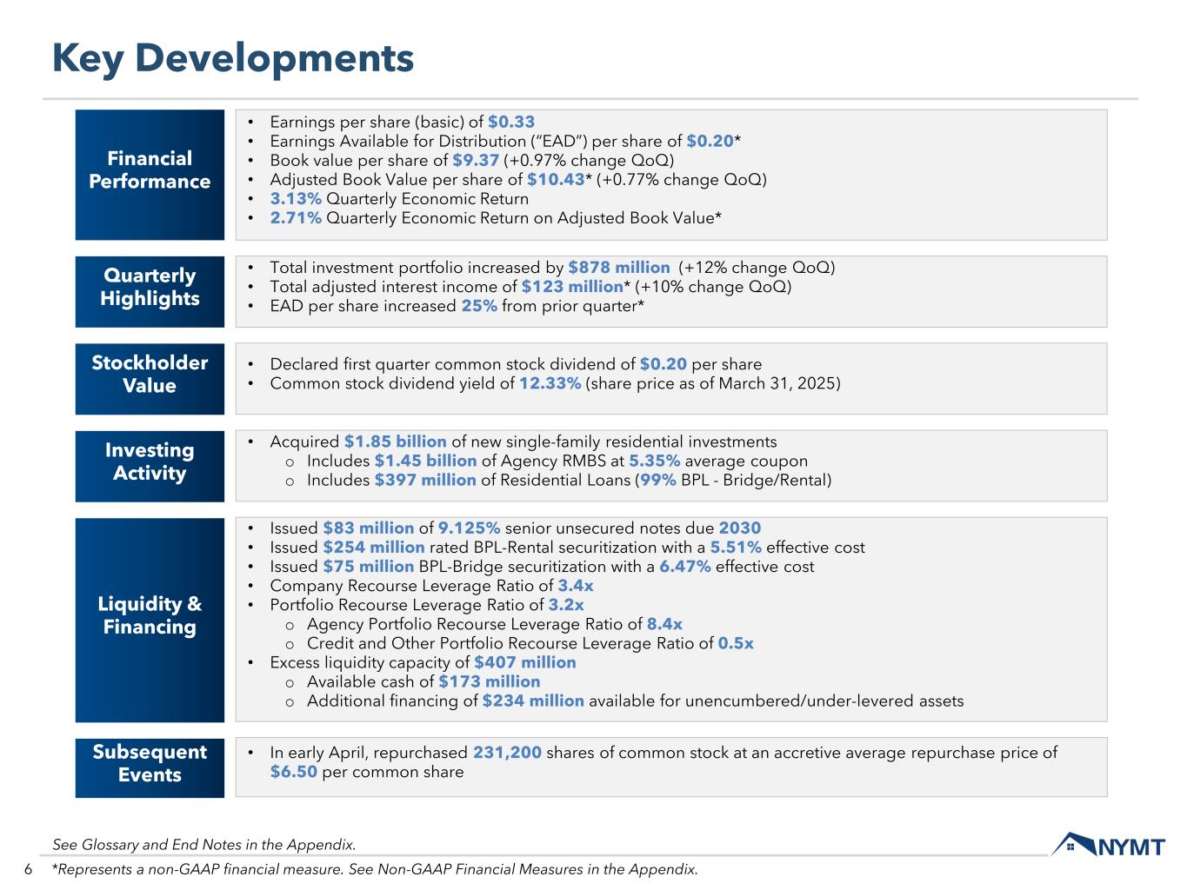Viewport: 1187px width, 890px height.
Task: Click the $407 million excess liquidity figure
Action: [x=524, y=662]
